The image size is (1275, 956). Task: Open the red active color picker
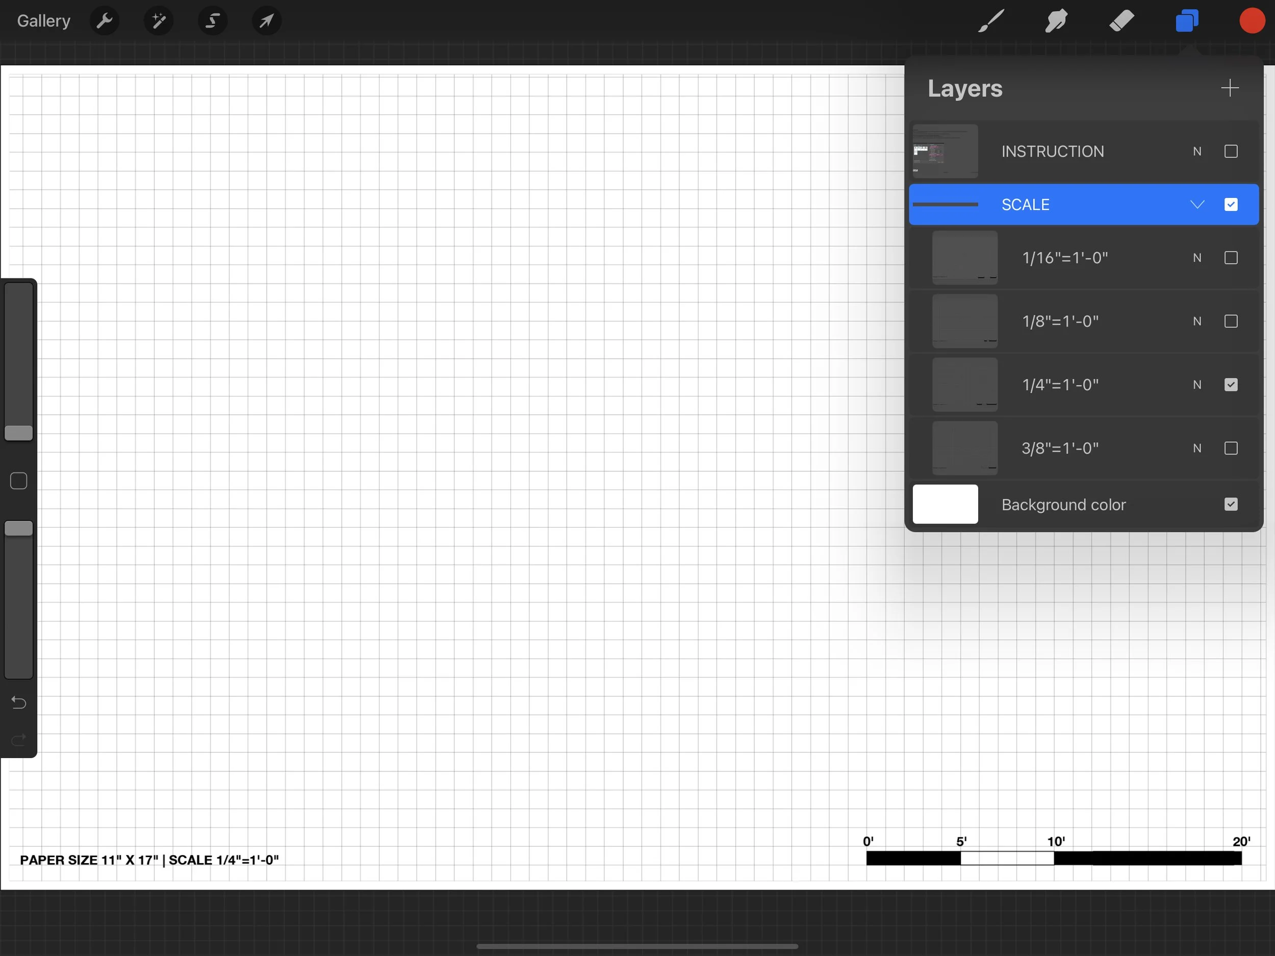point(1252,21)
